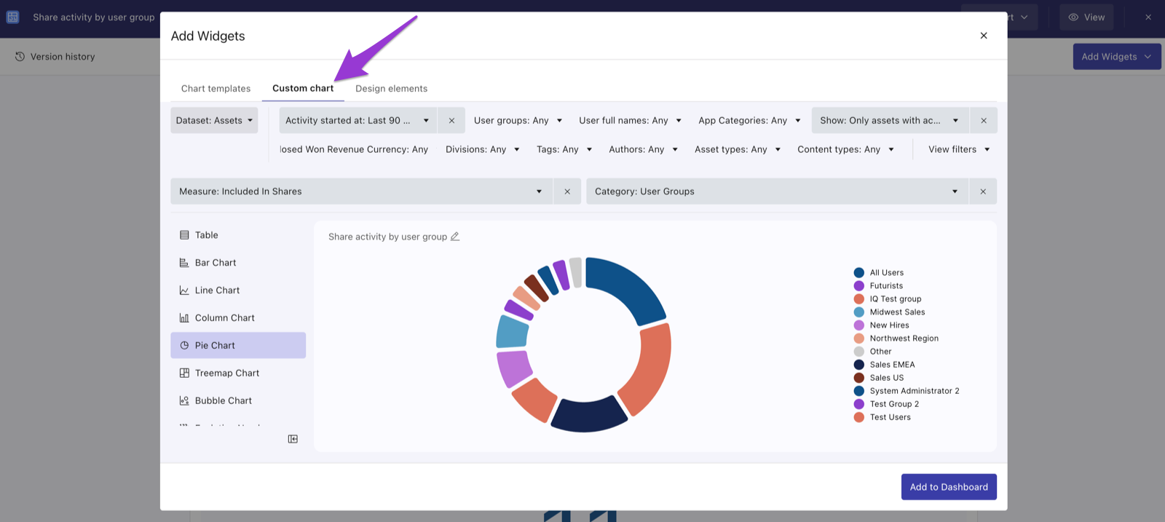Pick the Line Chart type
Viewport: 1165px width, 522px height.
coord(238,290)
